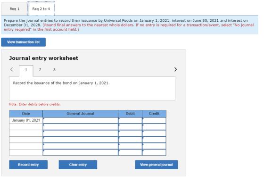264x182 pixels.
Task: Open journal entry worksheet tab 2
Action: [x=40, y=70]
